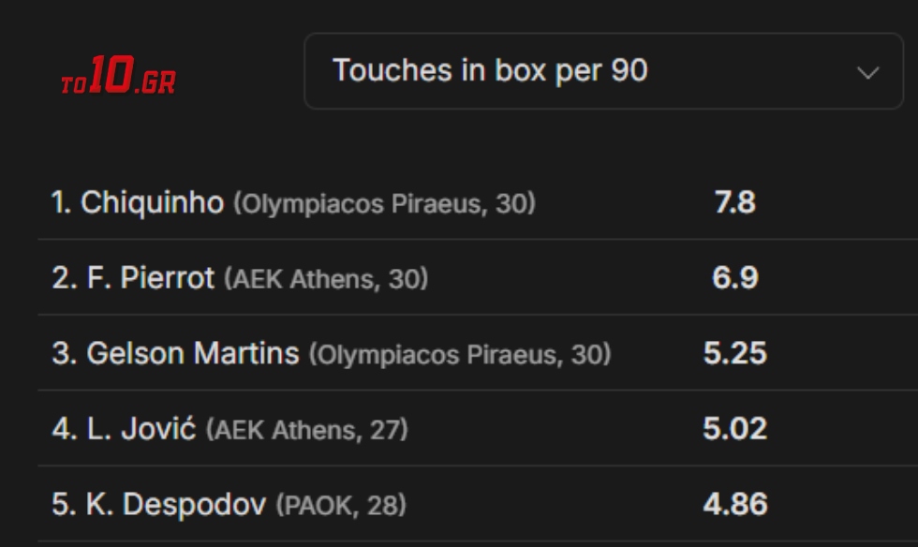Viewport: 918px width, 547px height.
Task: Click the chevron arrow in the metric selector
Action: click(x=867, y=72)
